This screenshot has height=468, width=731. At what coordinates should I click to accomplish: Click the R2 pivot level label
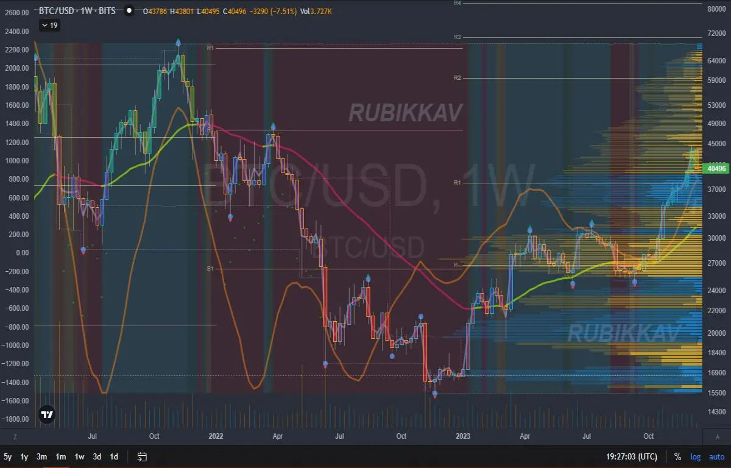pyautogui.click(x=457, y=78)
